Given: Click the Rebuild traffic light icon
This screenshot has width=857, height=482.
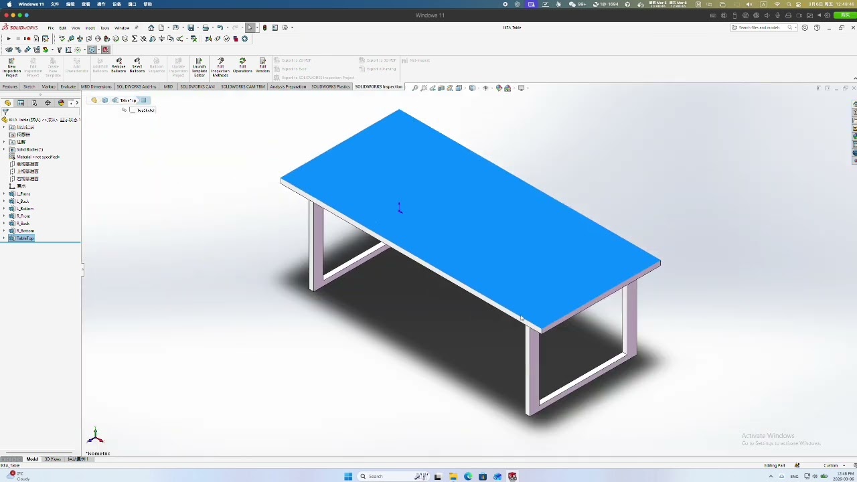Looking at the screenshot, I should pos(264,27).
